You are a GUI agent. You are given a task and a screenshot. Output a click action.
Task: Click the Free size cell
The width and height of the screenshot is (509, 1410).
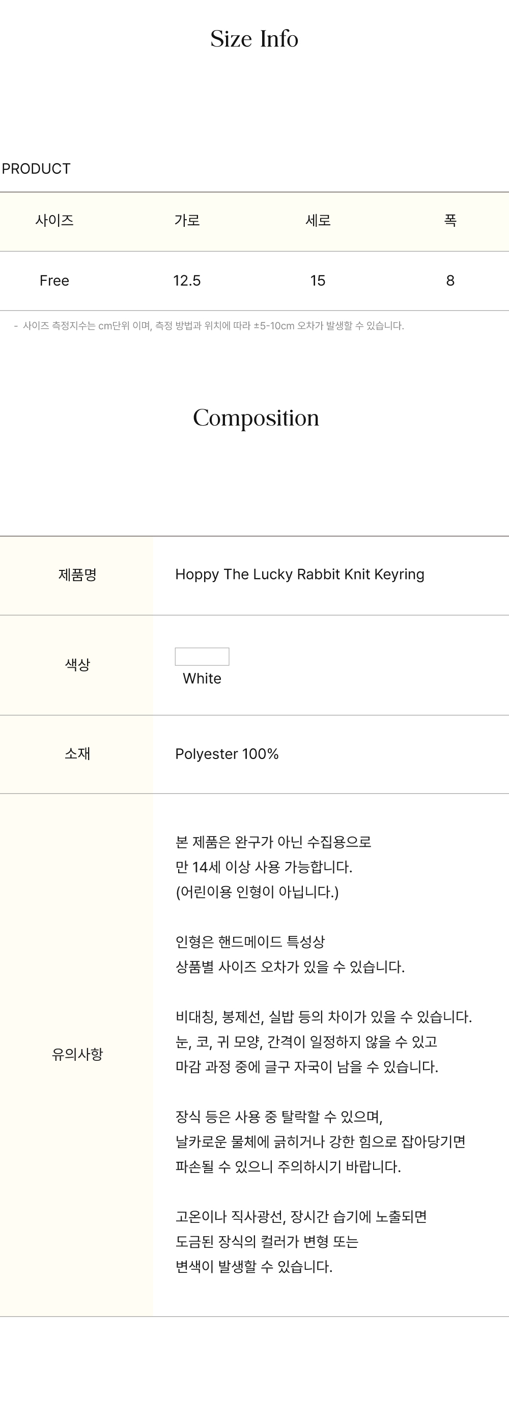click(x=54, y=281)
